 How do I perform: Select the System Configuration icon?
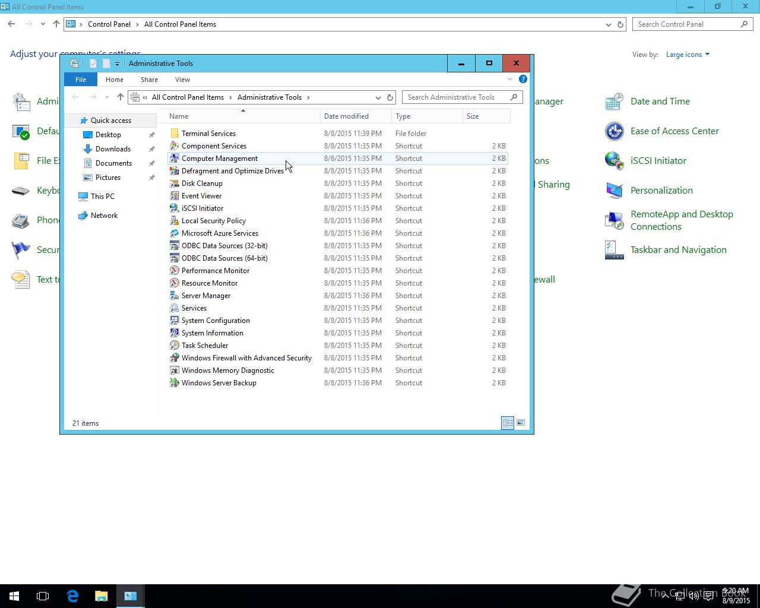pyautogui.click(x=174, y=321)
